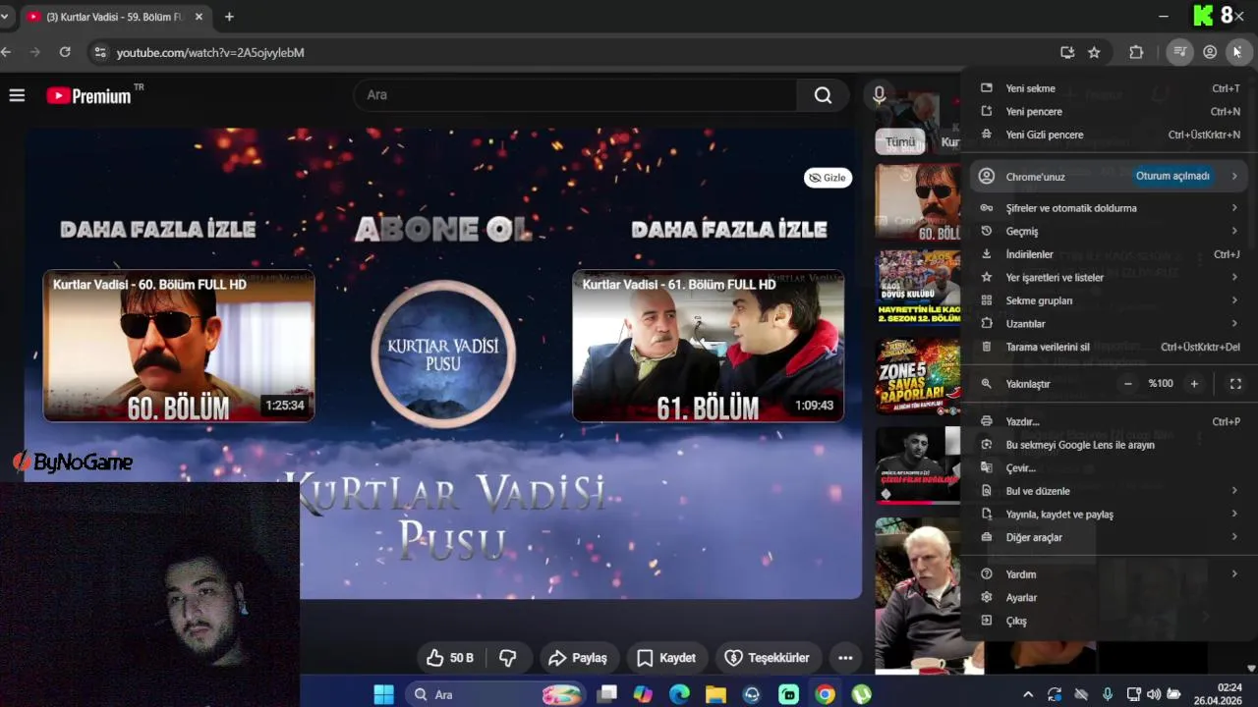Dislike the video with thumbs down
This screenshot has height=707, width=1258.
click(x=508, y=658)
